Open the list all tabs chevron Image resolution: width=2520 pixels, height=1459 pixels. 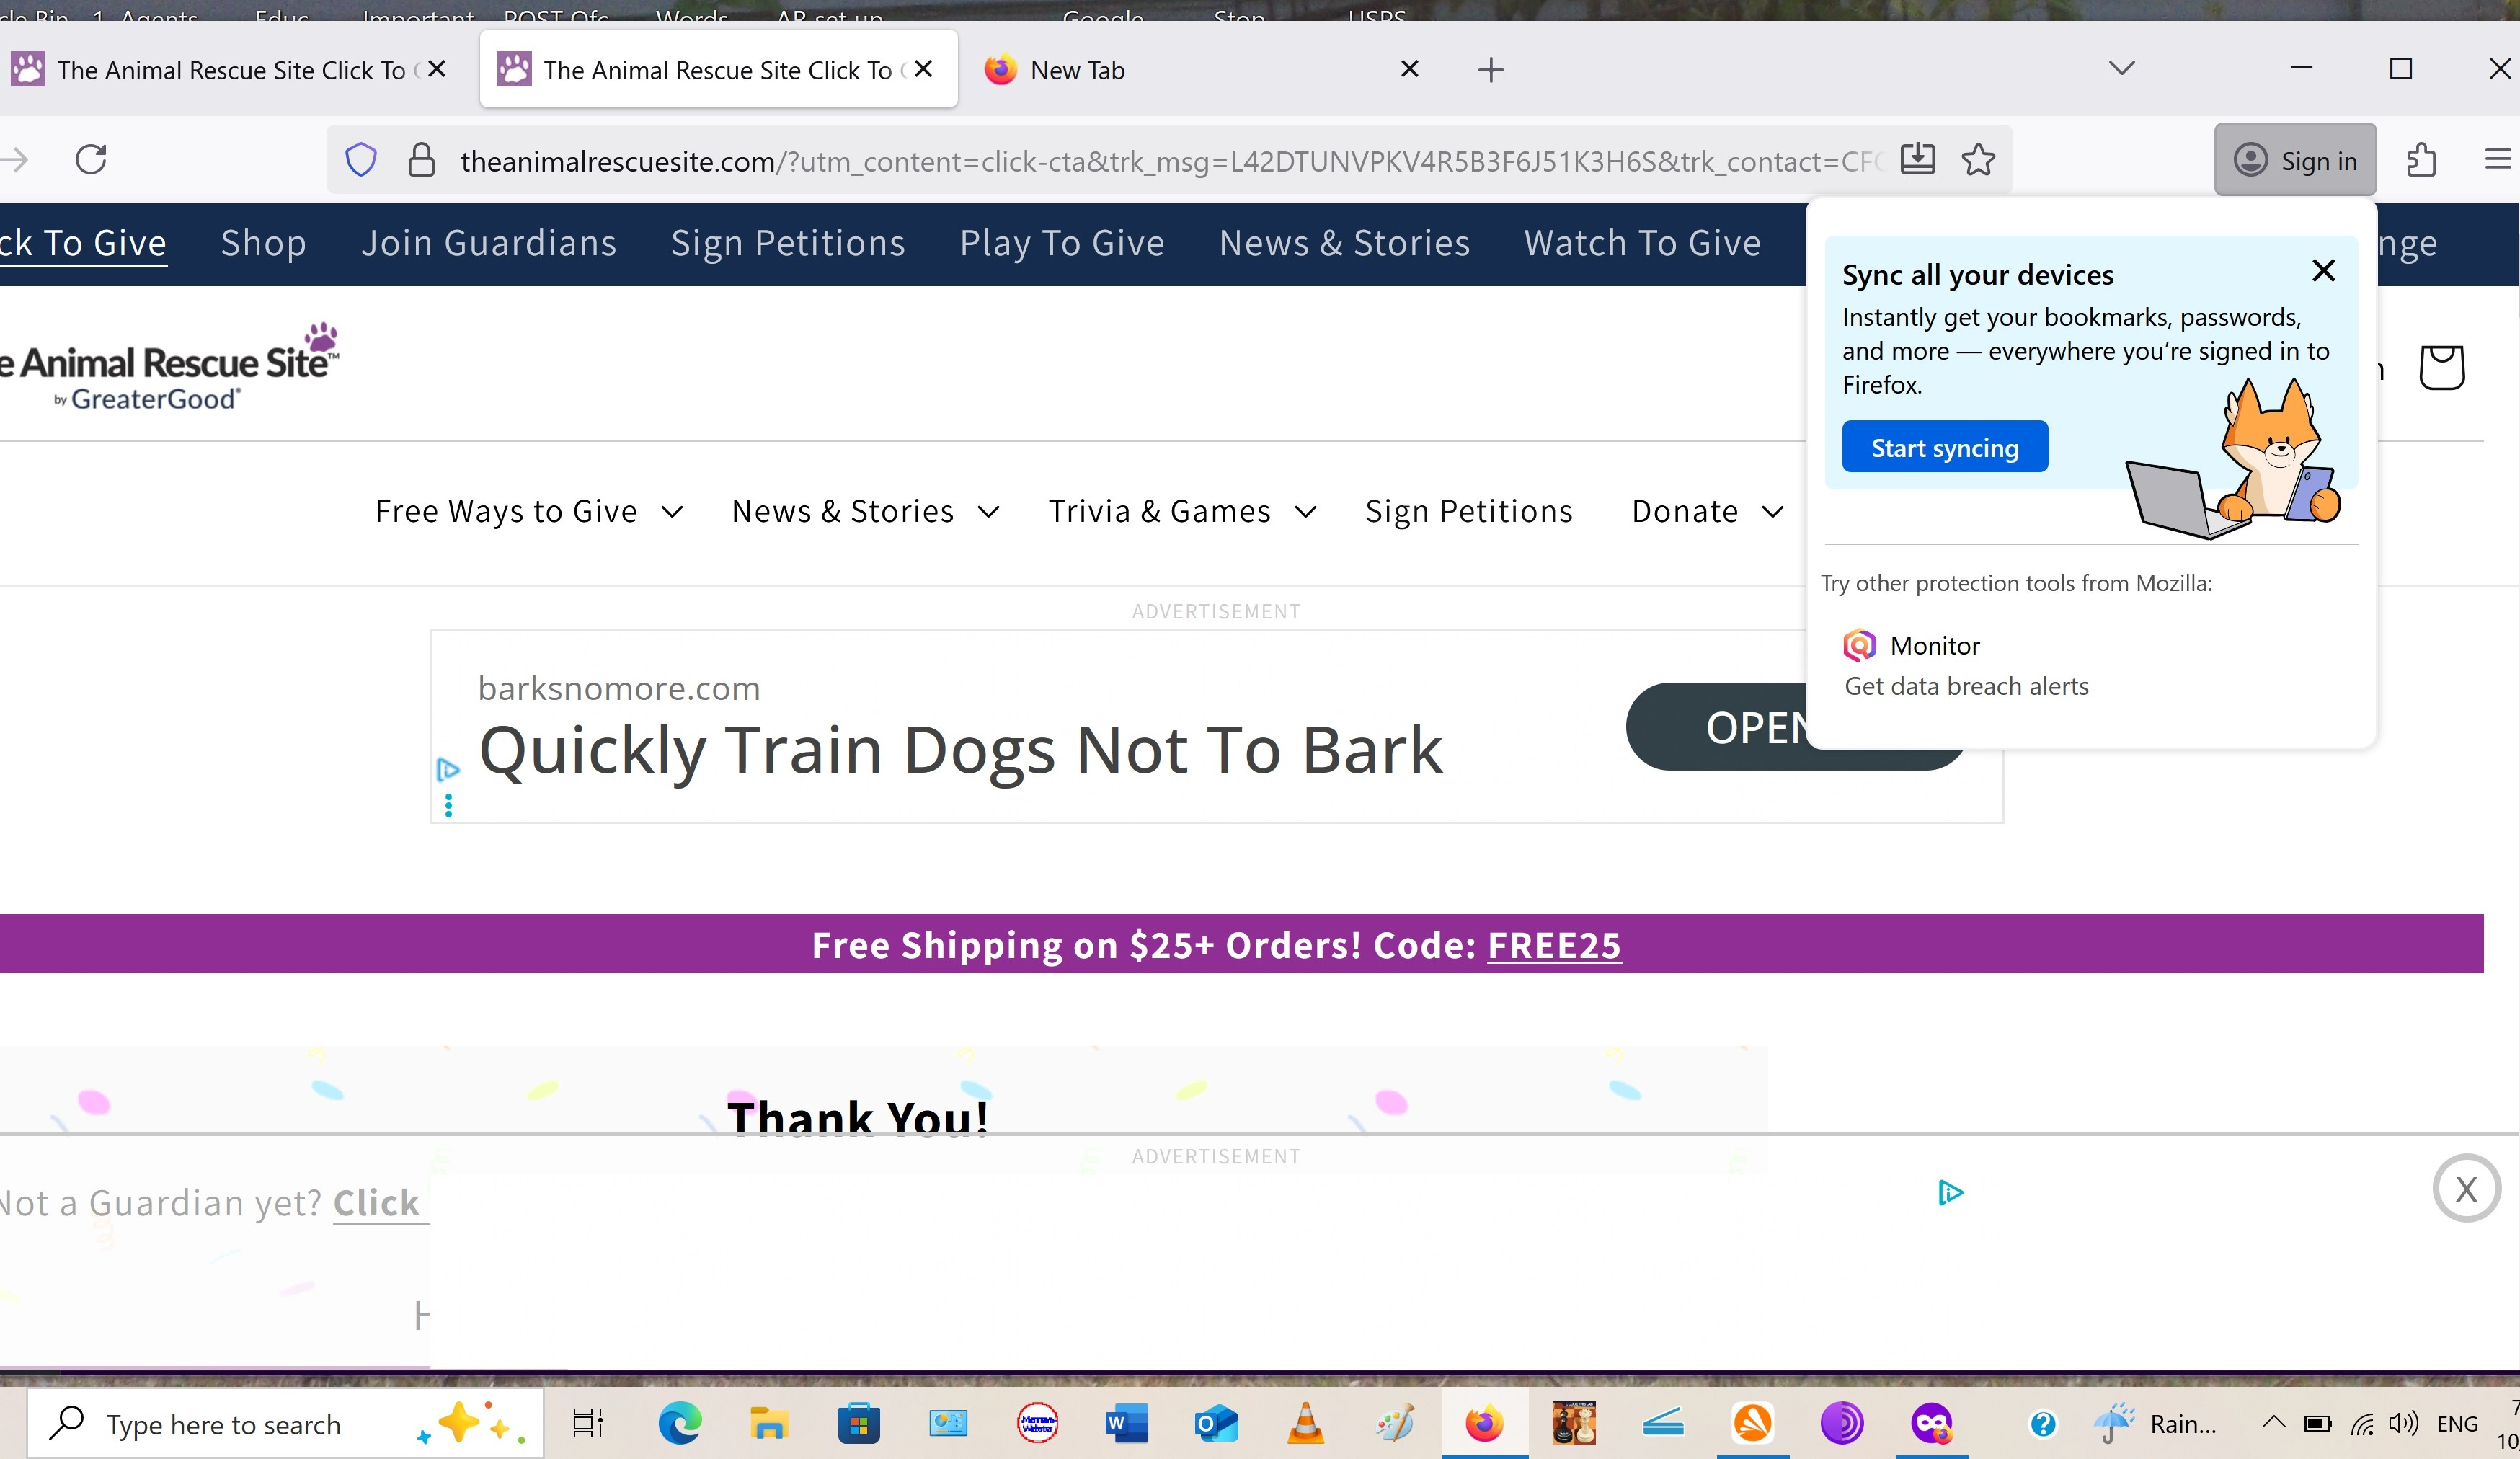tap(2121, 68)
